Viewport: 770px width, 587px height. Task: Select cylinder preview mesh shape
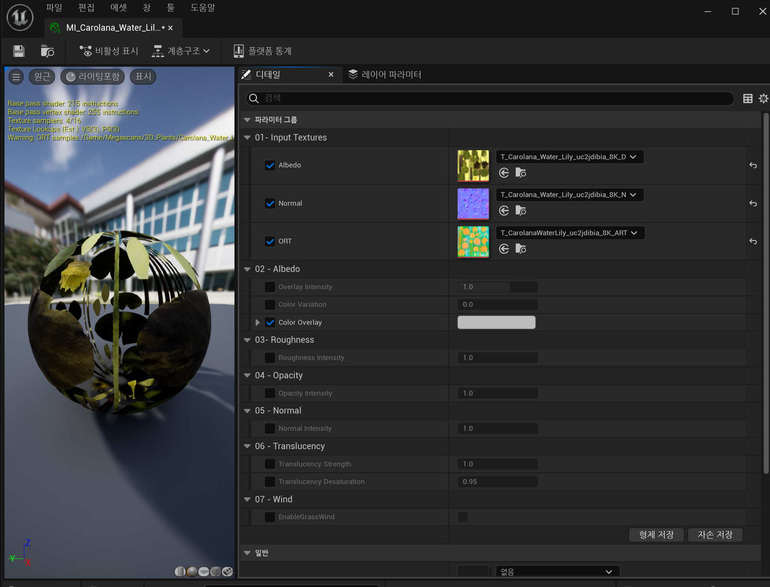(x=180, y=571)
